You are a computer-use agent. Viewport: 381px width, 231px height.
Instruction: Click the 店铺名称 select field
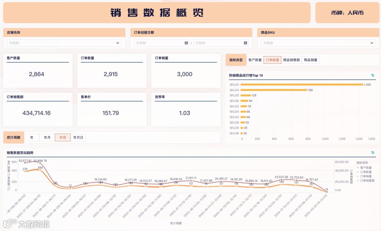[x=64, y=43]
